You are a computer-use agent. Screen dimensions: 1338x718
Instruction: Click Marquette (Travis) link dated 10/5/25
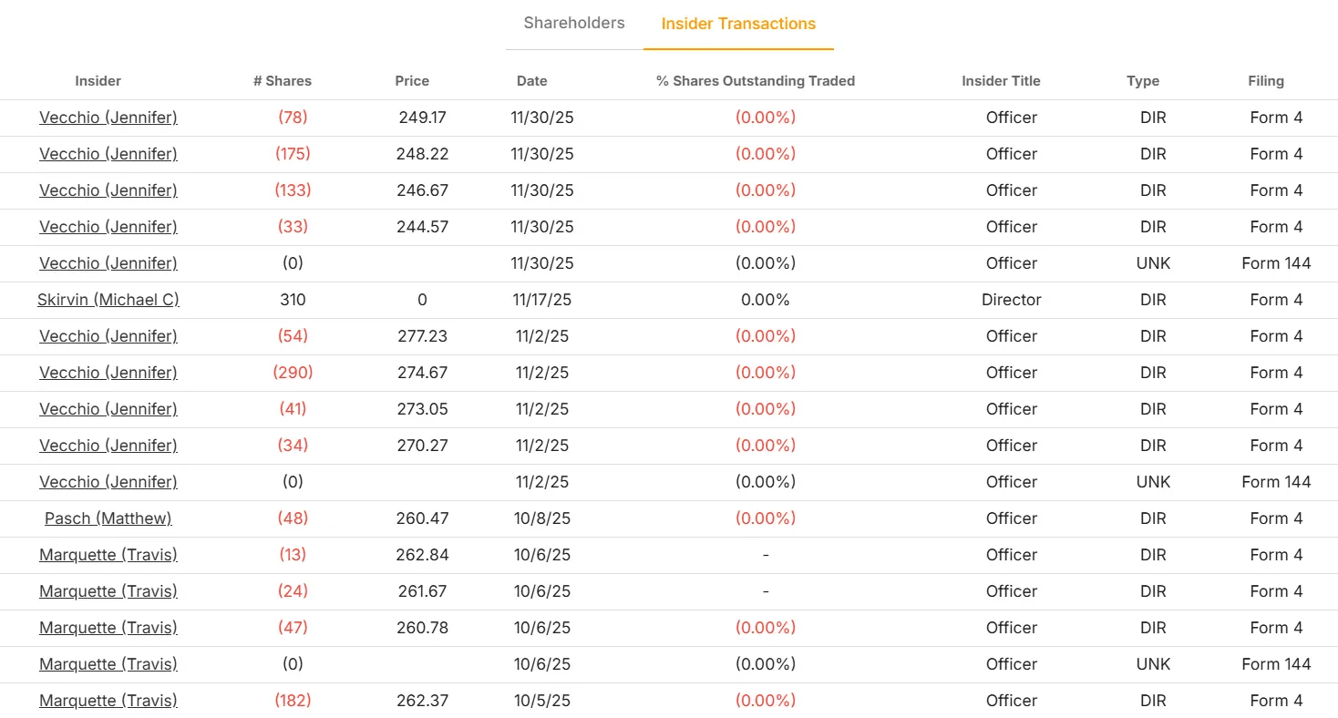coord(108,701)
